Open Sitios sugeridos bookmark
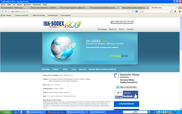 coord(65,15)
